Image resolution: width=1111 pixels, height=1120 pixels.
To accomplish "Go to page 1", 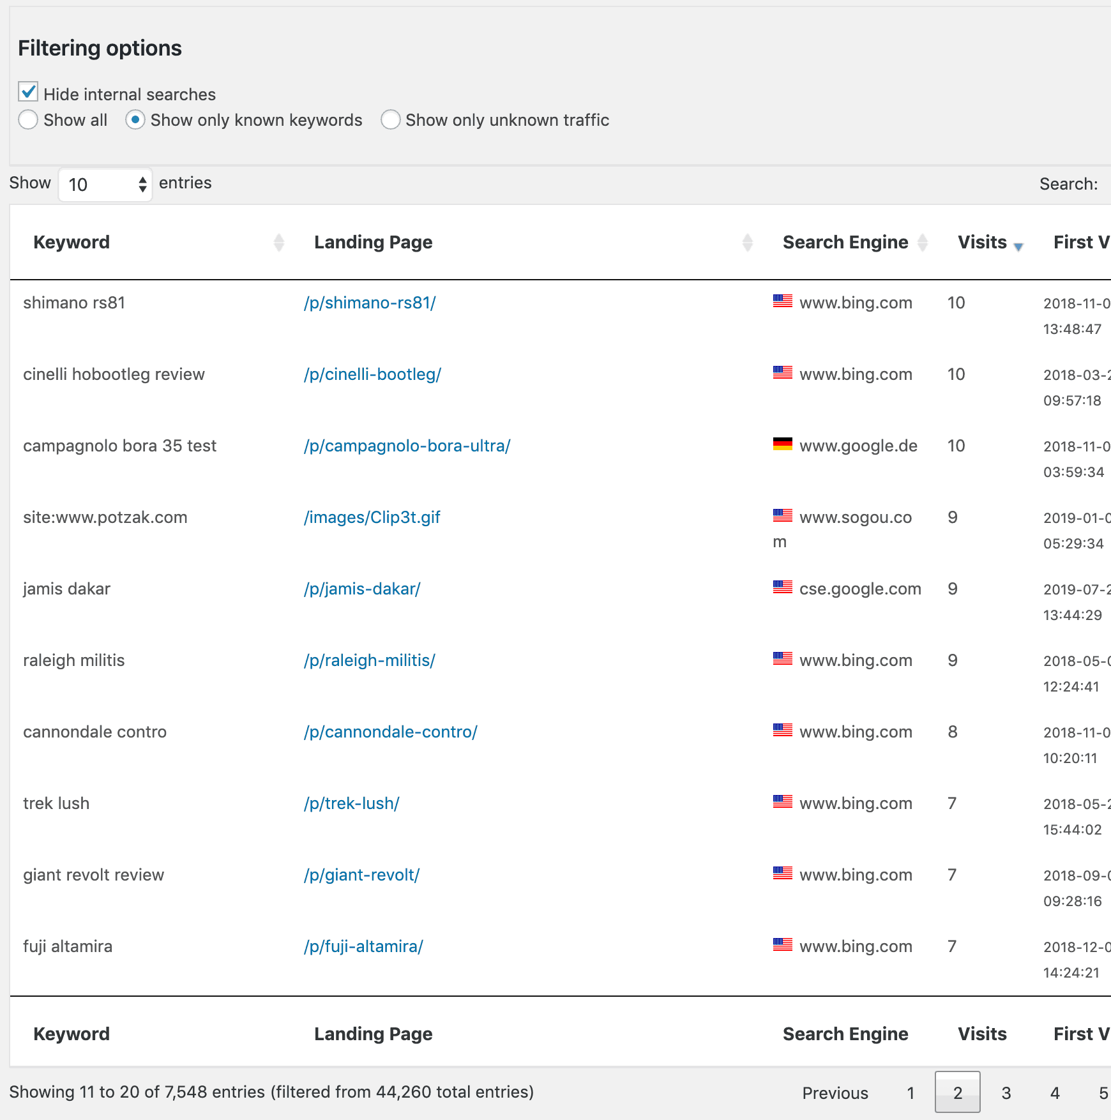I will [911, 1093].
